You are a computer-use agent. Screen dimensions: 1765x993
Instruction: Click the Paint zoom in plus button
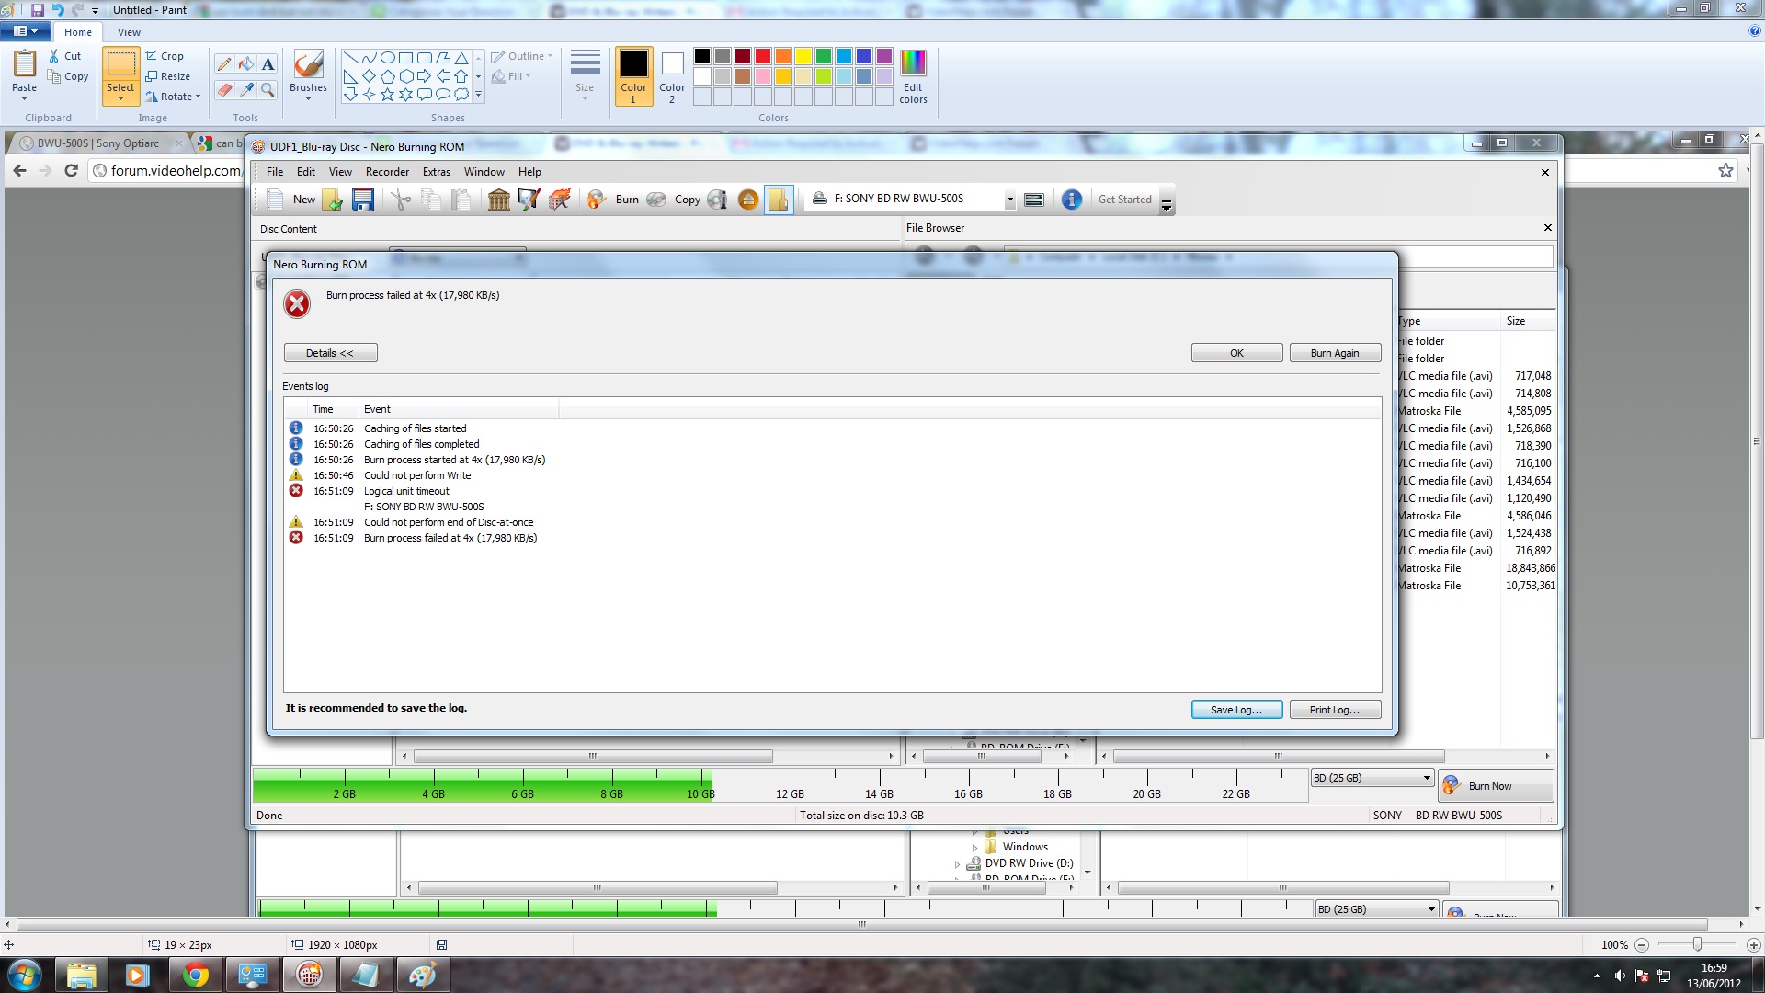coord(1753,945)
